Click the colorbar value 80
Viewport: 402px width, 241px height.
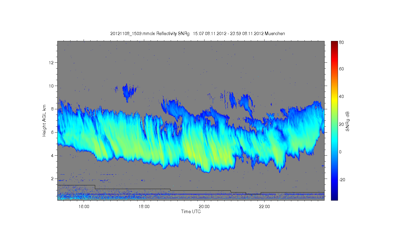point(341,43)
